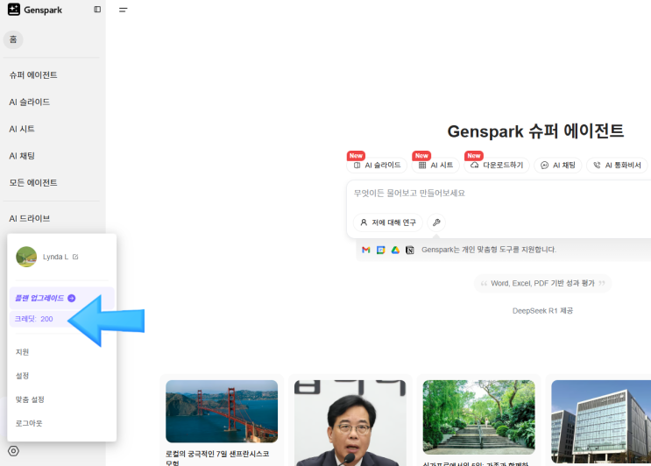This screenshot has height=466, width=651.
Task: Collapse the sidebar with the panel icon
Action: pos(97,9)
